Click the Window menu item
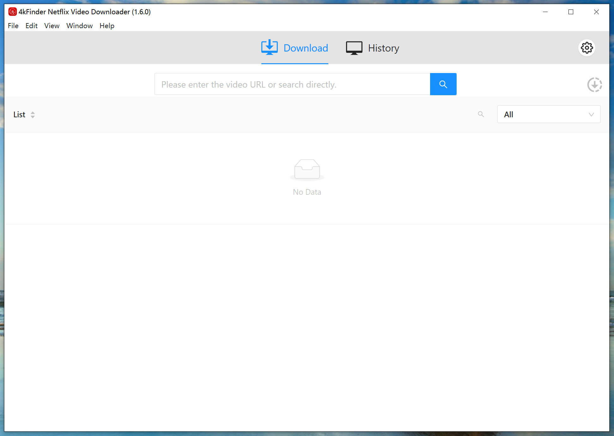The image size is (614, 436). pos(79,26)
